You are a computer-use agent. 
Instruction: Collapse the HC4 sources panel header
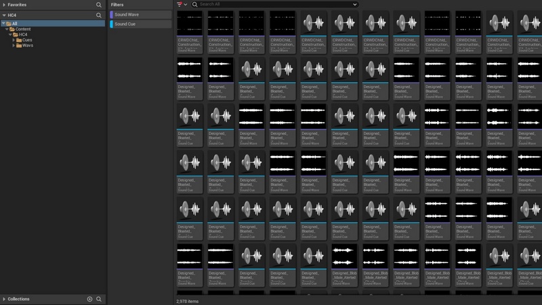coord(3,14)
